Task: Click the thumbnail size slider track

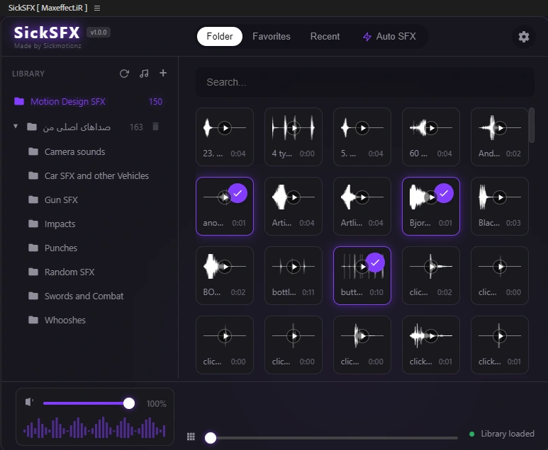Action: 331,438
